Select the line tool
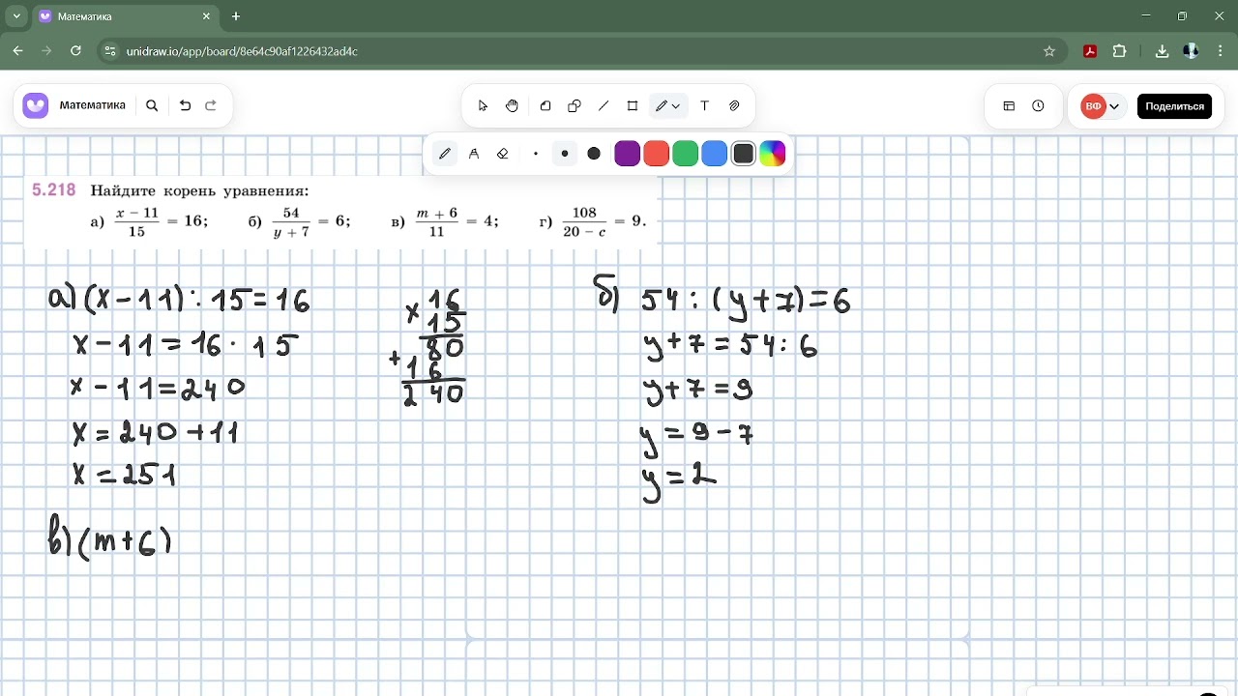This screenshot has height=696, width=1238. pos(604,106)
